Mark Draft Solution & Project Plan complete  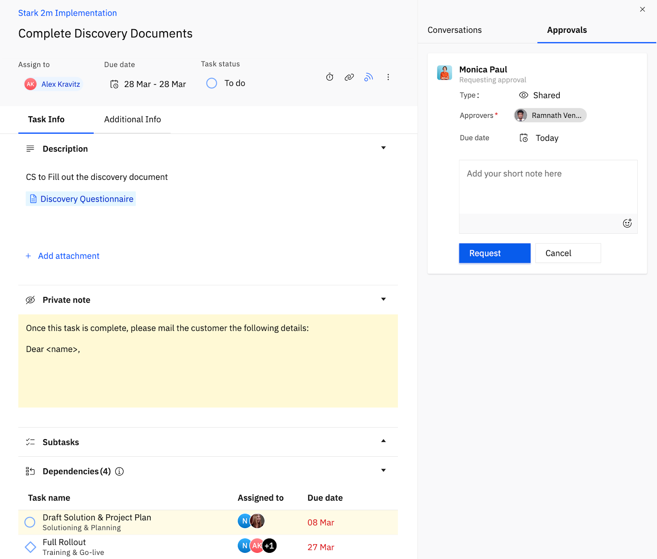click(x=30, y=522)
